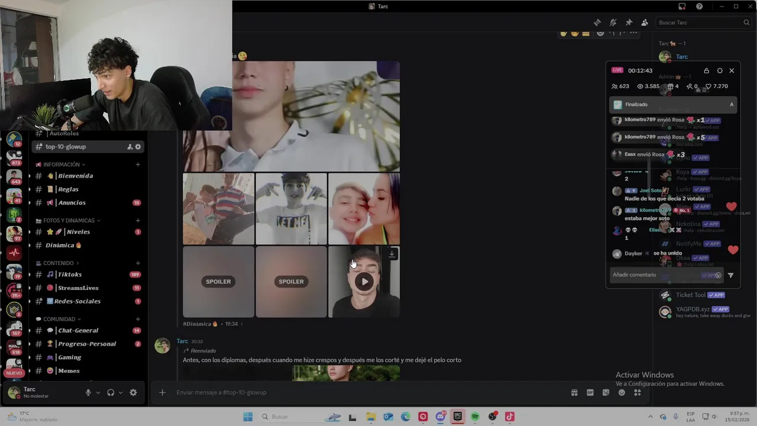
Task: Add channel to COMUNIDAD with plus icon
Action: tap(138, 319)
